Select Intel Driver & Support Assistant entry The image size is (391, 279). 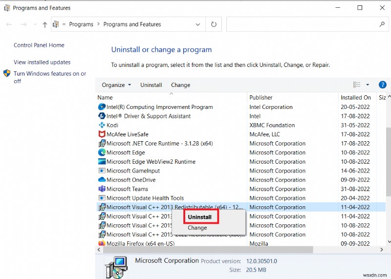(x=149, y=116)
